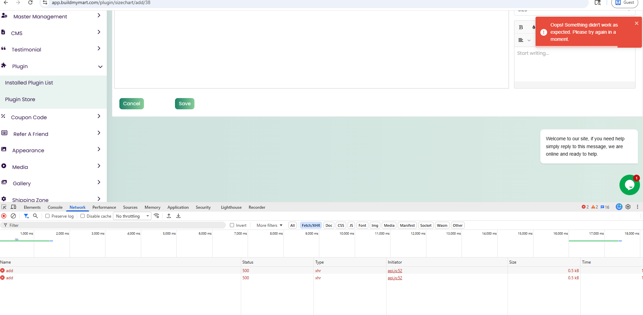Screen dimensions: 643x315
Task: Switch to the Sources tab
Action: click(130, 207)
